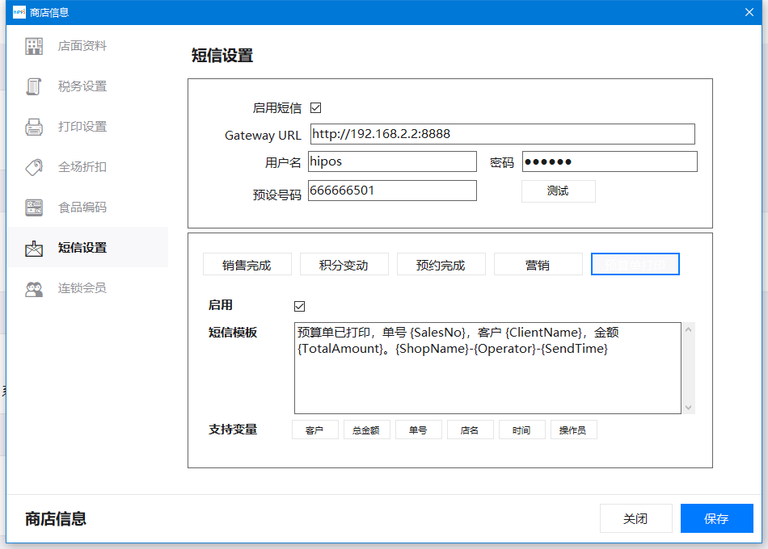Click the 测试 button
This screenshot has width=768, height=549.
tap(559, 191)
